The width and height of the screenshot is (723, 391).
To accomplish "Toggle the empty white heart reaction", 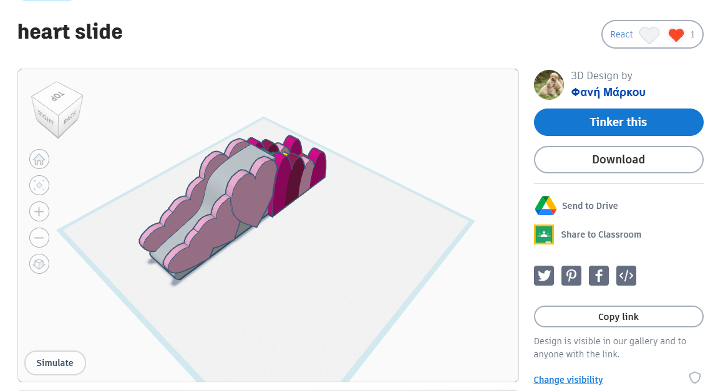I will point(649,35).
